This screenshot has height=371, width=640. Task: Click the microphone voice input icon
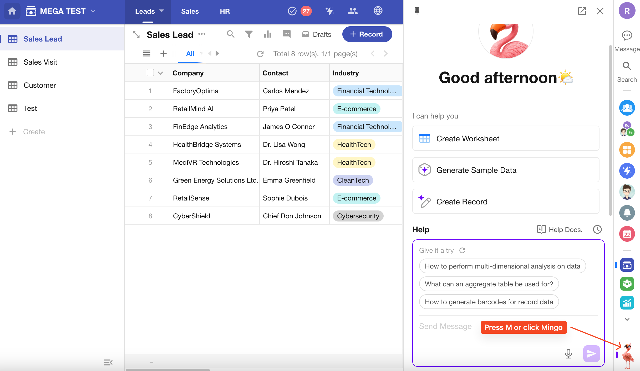coord(568,354)
